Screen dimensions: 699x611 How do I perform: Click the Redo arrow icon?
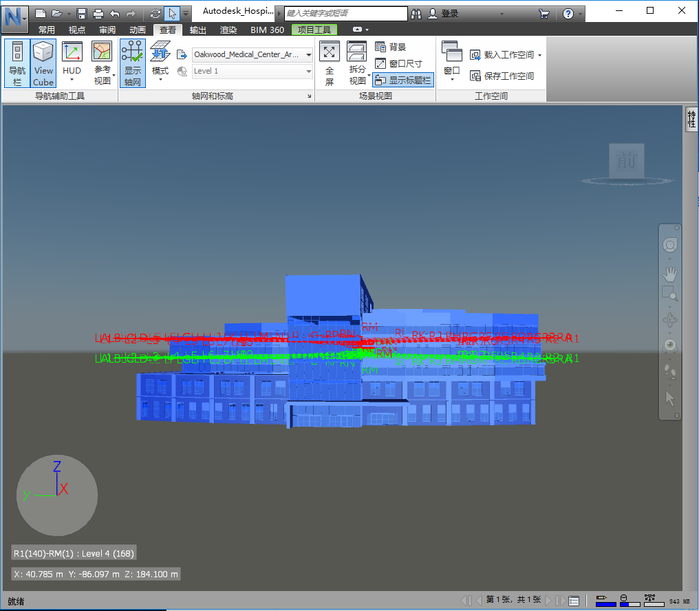pyautogui.click(x=131, y=14)
